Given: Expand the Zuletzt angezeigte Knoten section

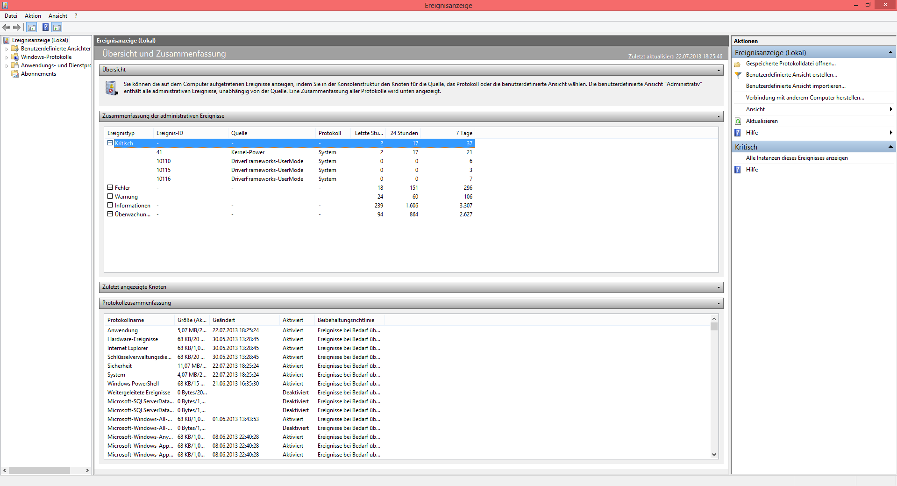Looking at the screenshot, I should coord(719,287).
